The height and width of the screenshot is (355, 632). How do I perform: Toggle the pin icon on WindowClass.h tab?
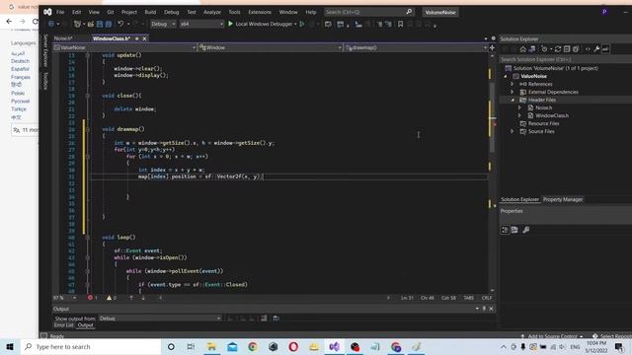point(136,38)
